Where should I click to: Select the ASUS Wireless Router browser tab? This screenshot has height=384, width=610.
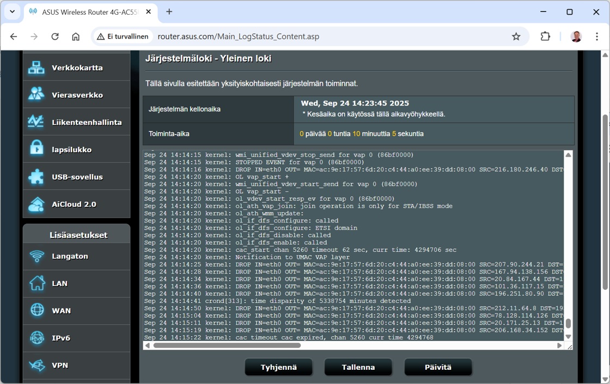(90, 12)
